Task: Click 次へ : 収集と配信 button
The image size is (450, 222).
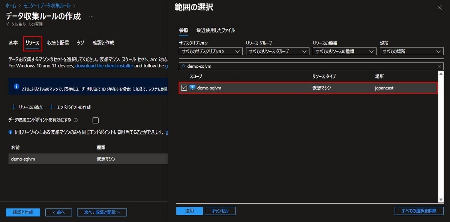Action: (102, 212)
